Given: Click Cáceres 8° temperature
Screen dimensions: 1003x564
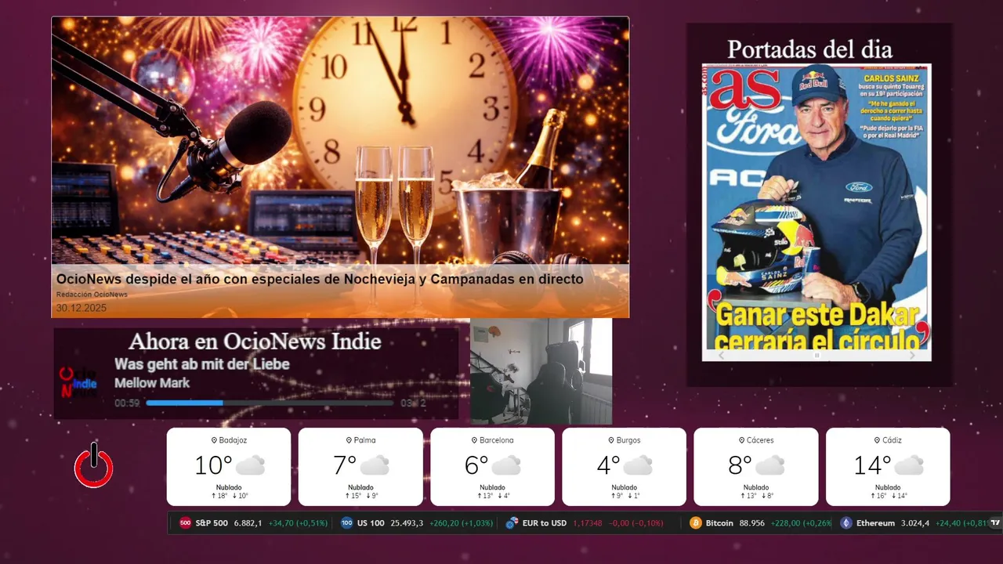Looking at the screenshot, I should [x=740, y=465].
